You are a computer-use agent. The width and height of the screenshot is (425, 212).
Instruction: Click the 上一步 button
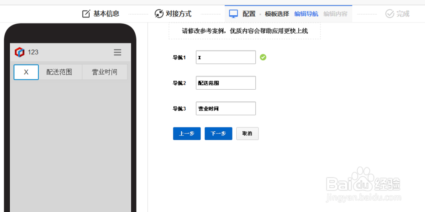coord(187,134)
